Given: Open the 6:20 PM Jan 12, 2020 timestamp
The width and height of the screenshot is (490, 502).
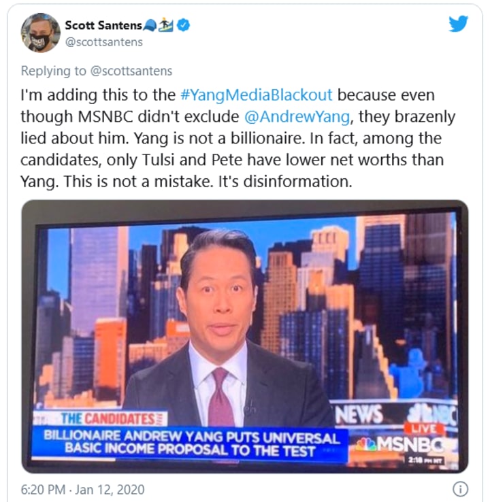Looking at the screenshot, I should click(82, 490).
